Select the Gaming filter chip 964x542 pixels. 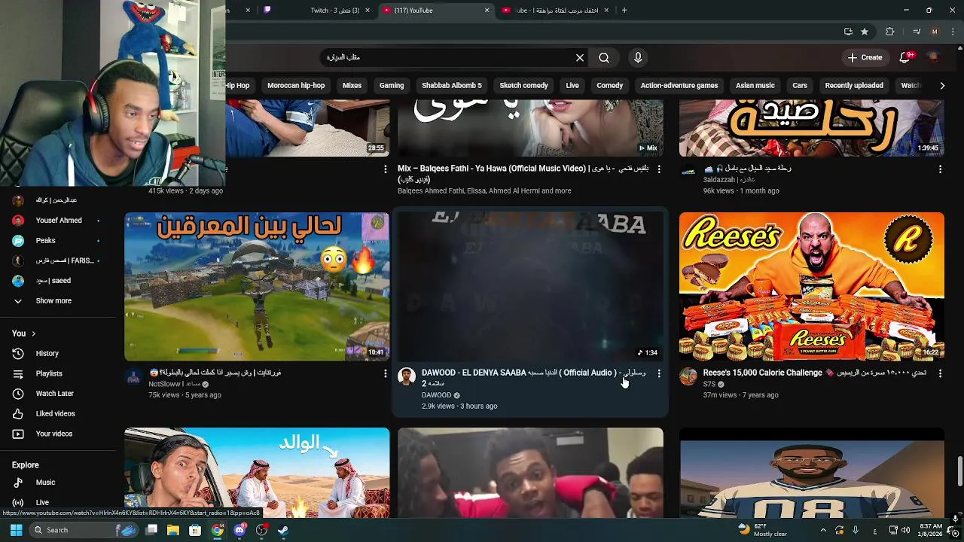tap(392, 86)
